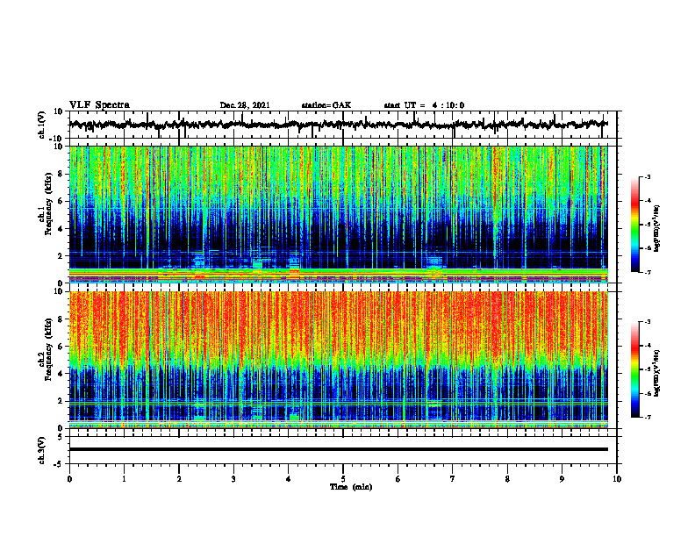Click the ch.2 frequency spectrogram panel

pos(338,360)
